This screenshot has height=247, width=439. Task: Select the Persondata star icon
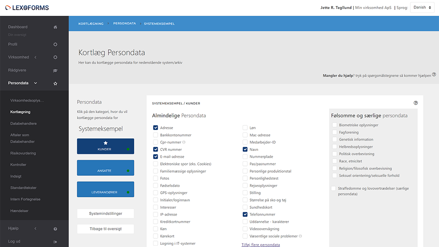55,83
